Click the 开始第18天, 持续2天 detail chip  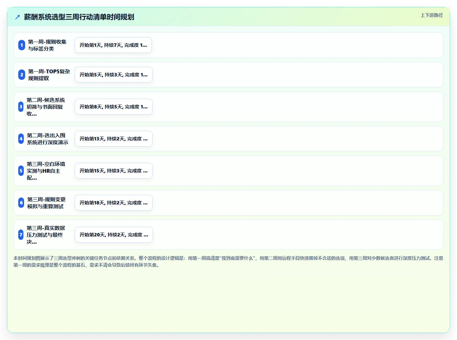pos(114,203)
